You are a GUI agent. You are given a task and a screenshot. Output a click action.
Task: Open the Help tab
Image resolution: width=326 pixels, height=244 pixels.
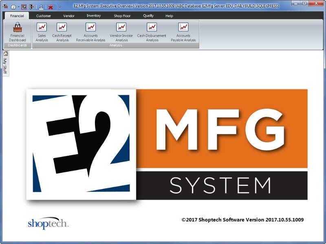tap(169, 16)
